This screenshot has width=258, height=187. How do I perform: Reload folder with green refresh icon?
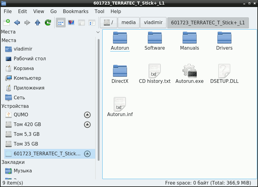coord(48,23)
